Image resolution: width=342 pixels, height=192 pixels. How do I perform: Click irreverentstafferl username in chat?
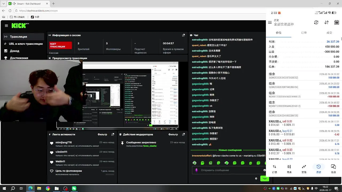click(202, 156)
